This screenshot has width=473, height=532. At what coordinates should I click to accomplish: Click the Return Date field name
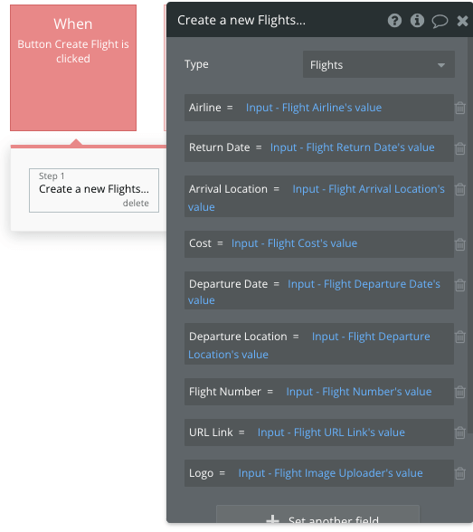220,147
